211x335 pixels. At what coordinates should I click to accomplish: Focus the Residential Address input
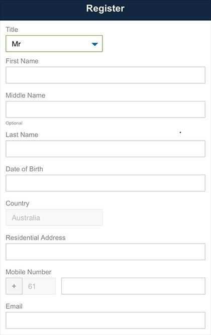tap(105, 252)
